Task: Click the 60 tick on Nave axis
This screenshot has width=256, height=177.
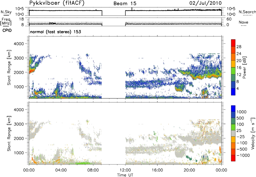Action: [229, 19]
